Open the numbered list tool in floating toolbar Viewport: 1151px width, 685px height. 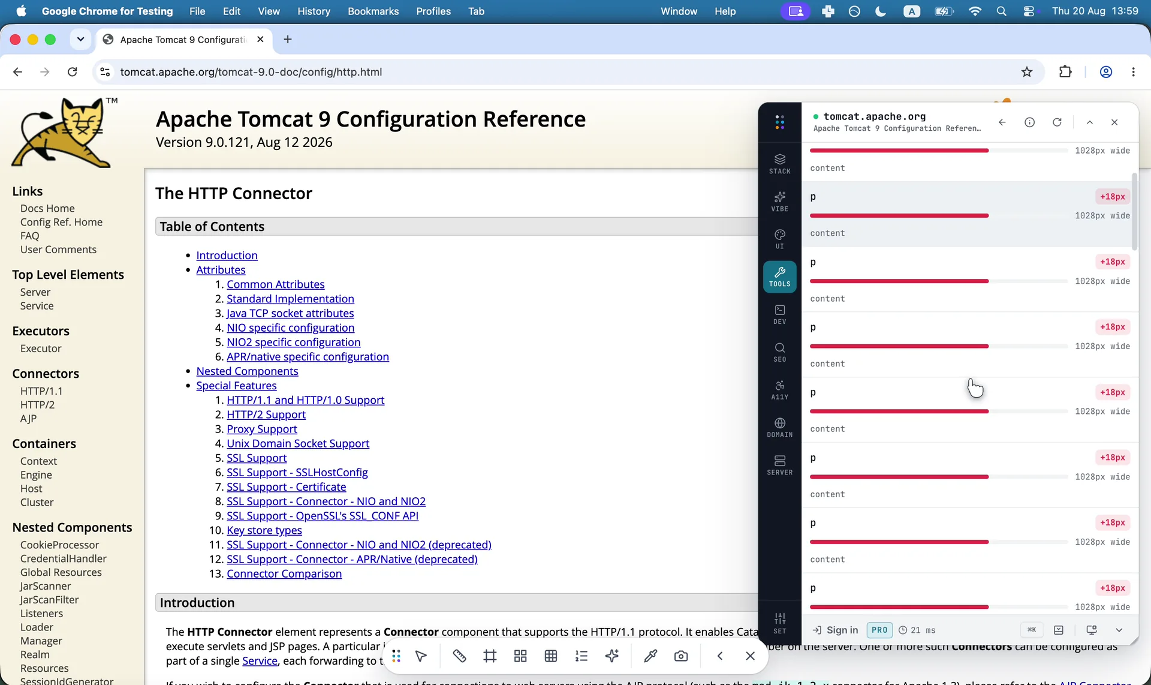coord(581,656)
